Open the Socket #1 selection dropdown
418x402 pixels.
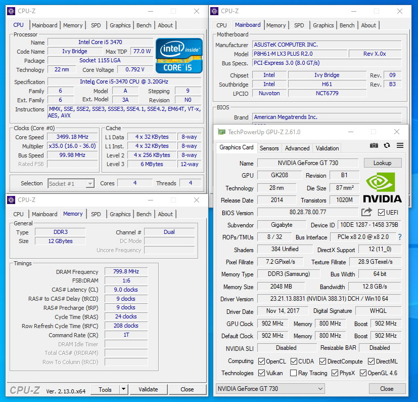(71, 183)
